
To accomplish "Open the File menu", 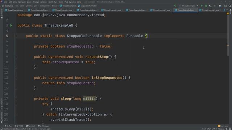I will click(x=6, y=2).
